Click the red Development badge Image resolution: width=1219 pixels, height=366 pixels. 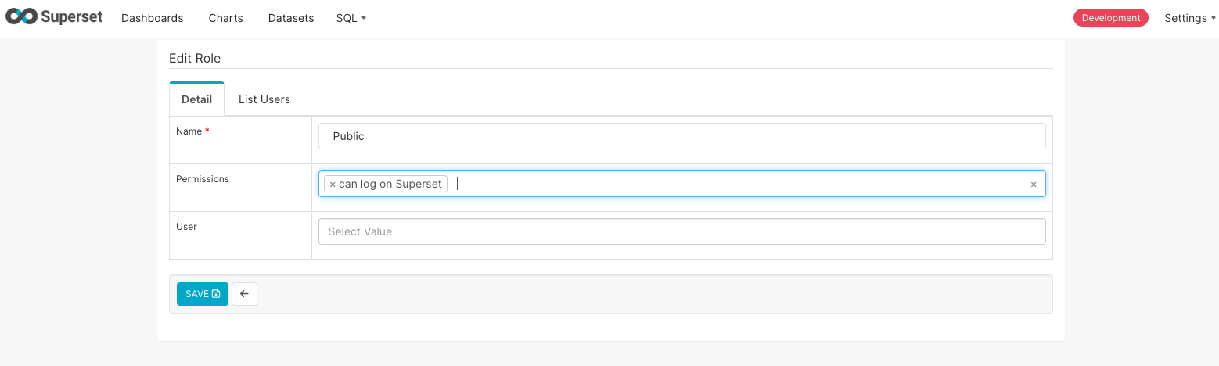[x=1110, y=18]
